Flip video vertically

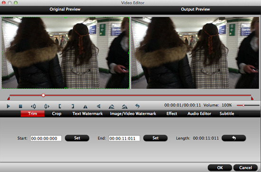pyautogui.click(x=99, y=106)
